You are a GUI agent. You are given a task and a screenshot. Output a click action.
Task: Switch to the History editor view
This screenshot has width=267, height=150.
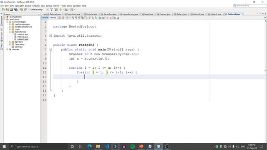(x=53, y=17)
